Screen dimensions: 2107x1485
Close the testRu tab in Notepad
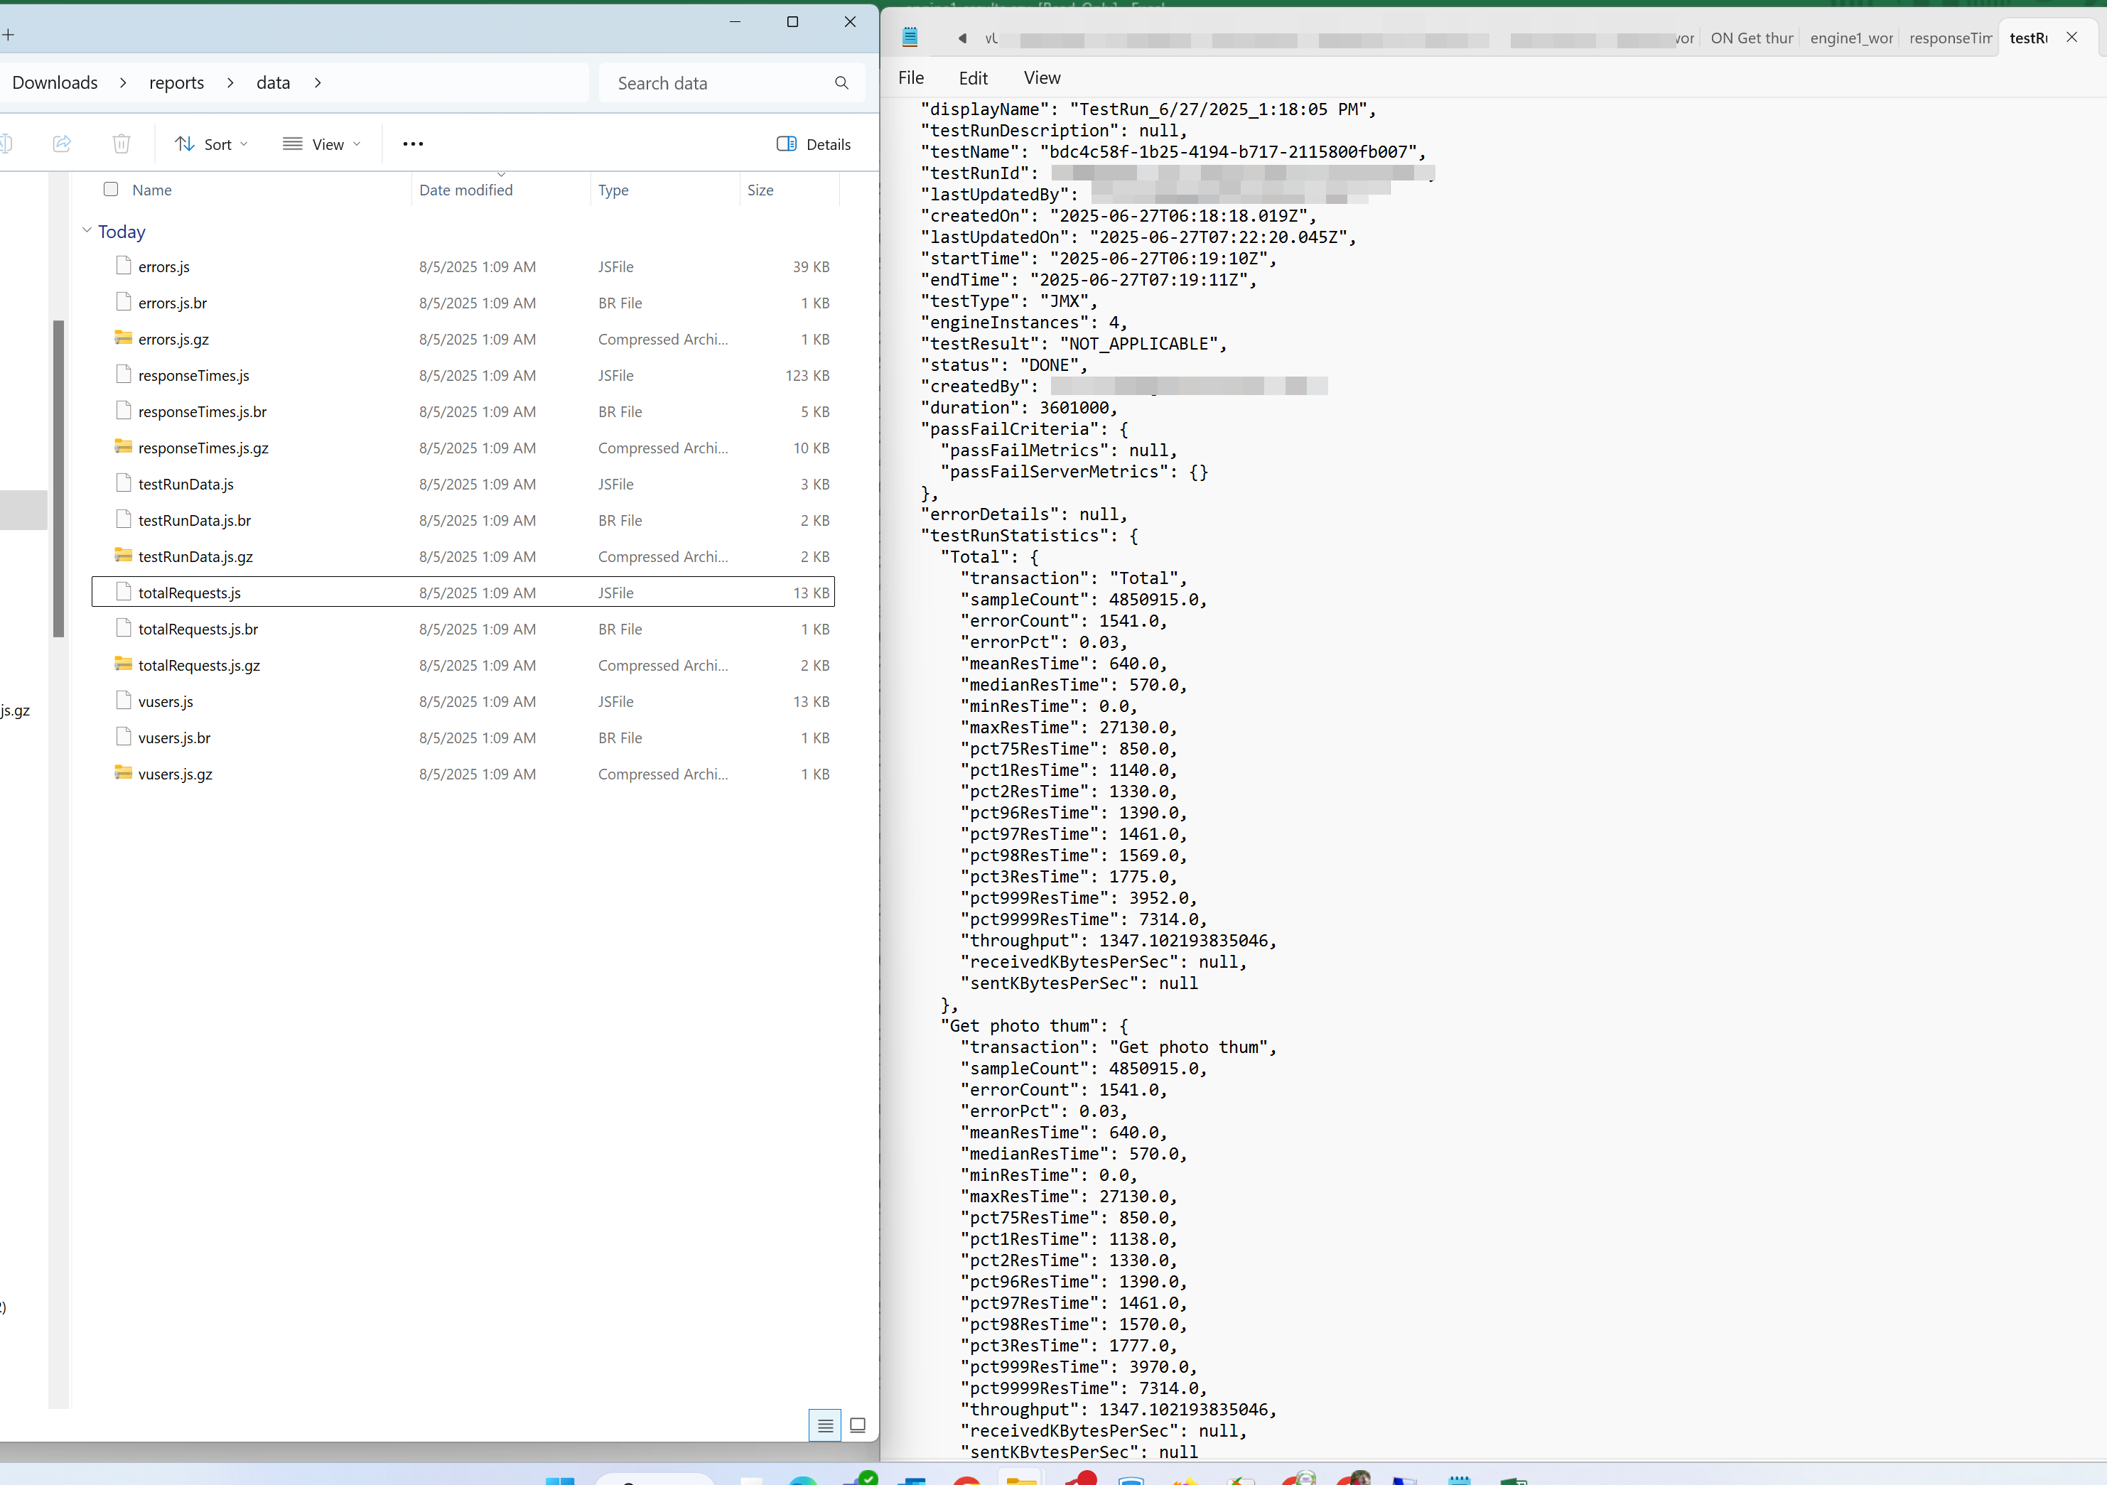2071,38
